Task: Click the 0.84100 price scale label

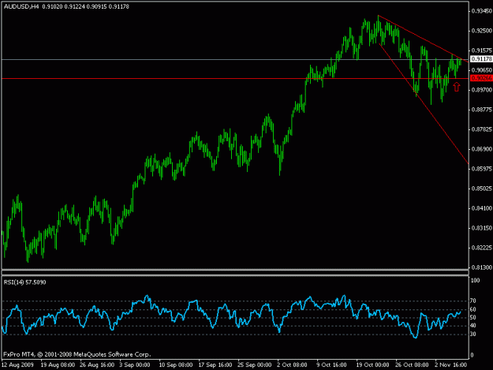Action: 481,208
